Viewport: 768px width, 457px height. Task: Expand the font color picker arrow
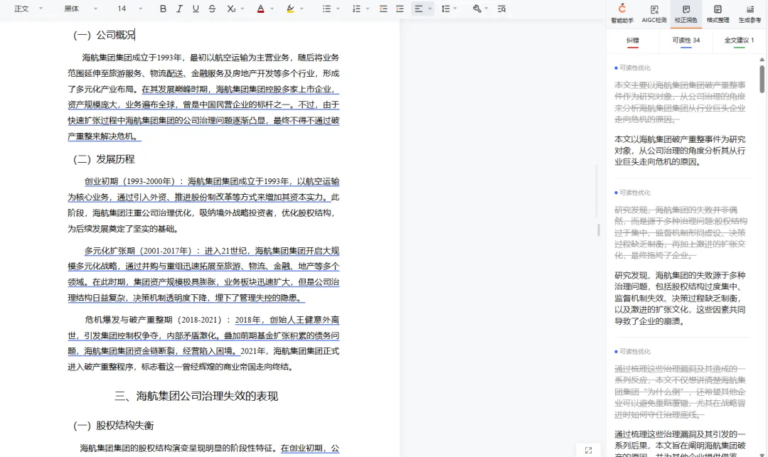pyautogui.click(x=272, y=9)
